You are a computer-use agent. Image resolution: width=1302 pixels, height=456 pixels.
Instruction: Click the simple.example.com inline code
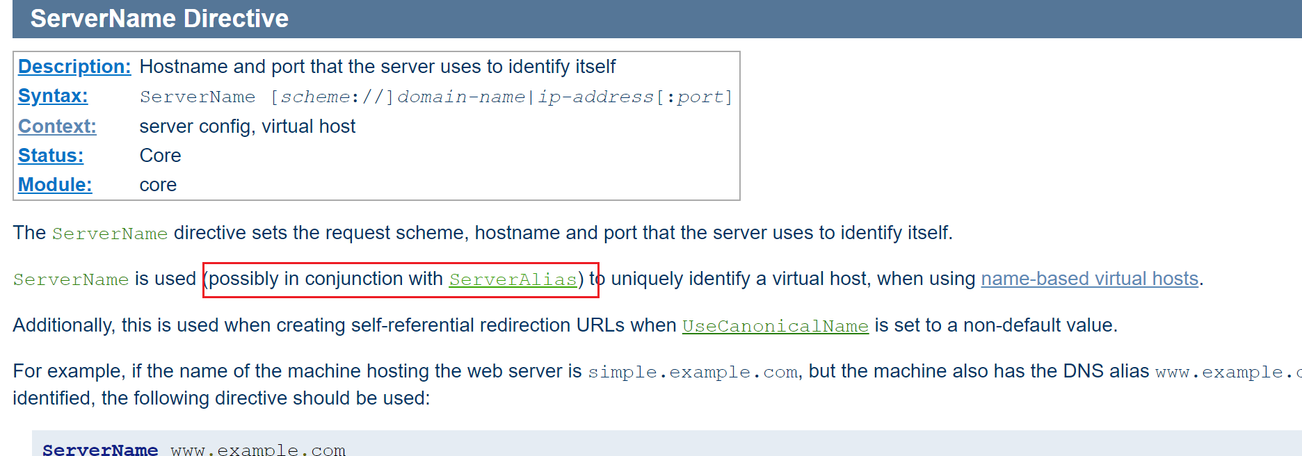point(692,372)
